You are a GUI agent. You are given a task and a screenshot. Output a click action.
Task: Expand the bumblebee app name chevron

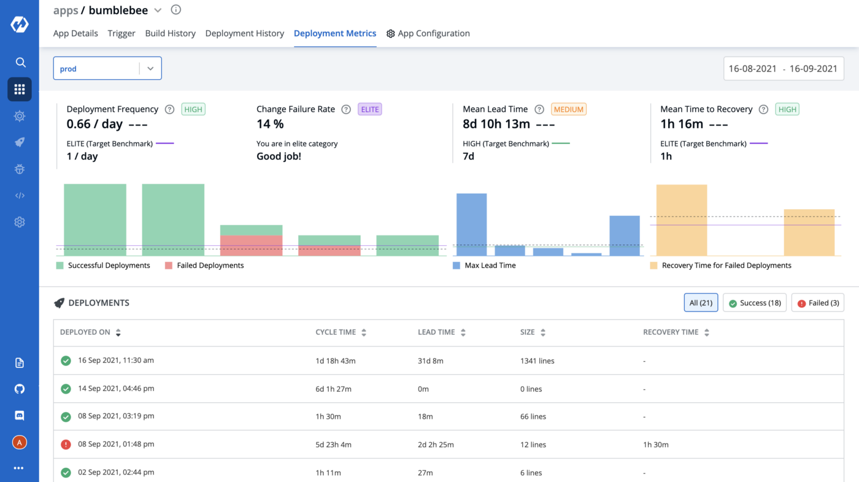158,10
